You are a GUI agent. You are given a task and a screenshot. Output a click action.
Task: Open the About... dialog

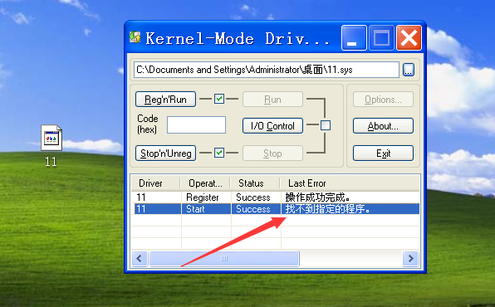(383, 126)
